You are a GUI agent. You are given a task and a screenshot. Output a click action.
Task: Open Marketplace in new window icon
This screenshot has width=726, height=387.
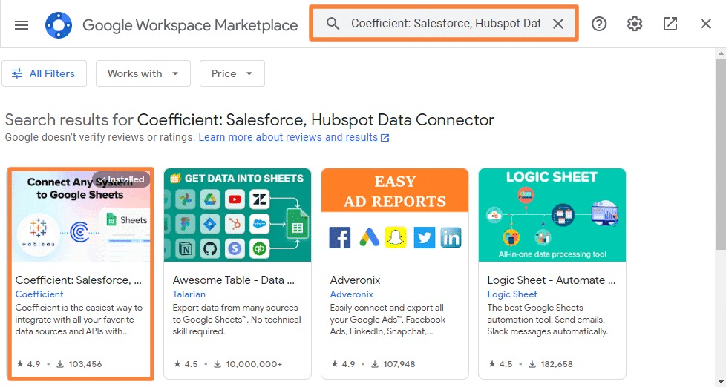670,24
